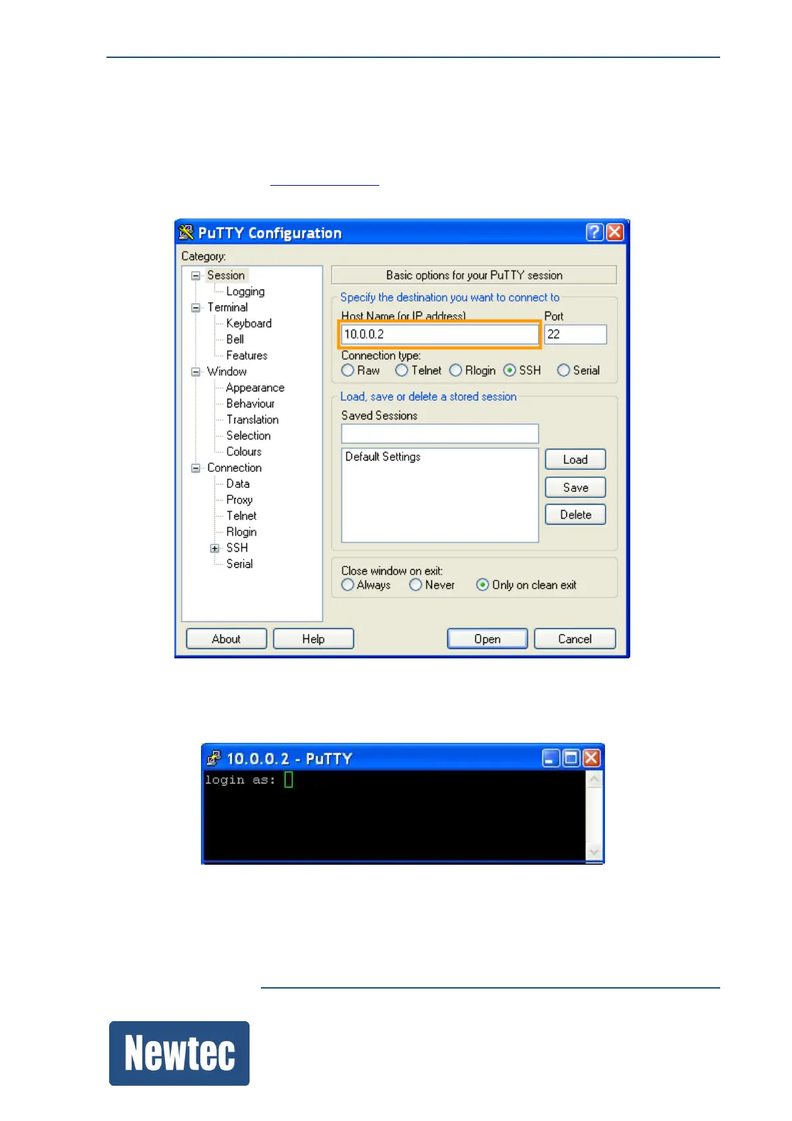Screen dimensions: 792x1121
Task: Open Logging category
Action: [x=245, y=292]
